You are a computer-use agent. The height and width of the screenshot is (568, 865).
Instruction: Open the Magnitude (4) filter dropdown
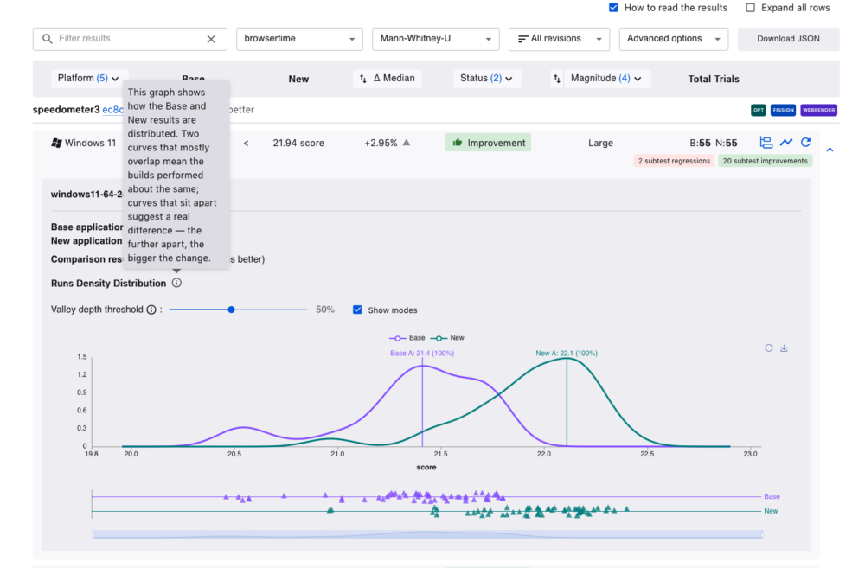(605, 79)
